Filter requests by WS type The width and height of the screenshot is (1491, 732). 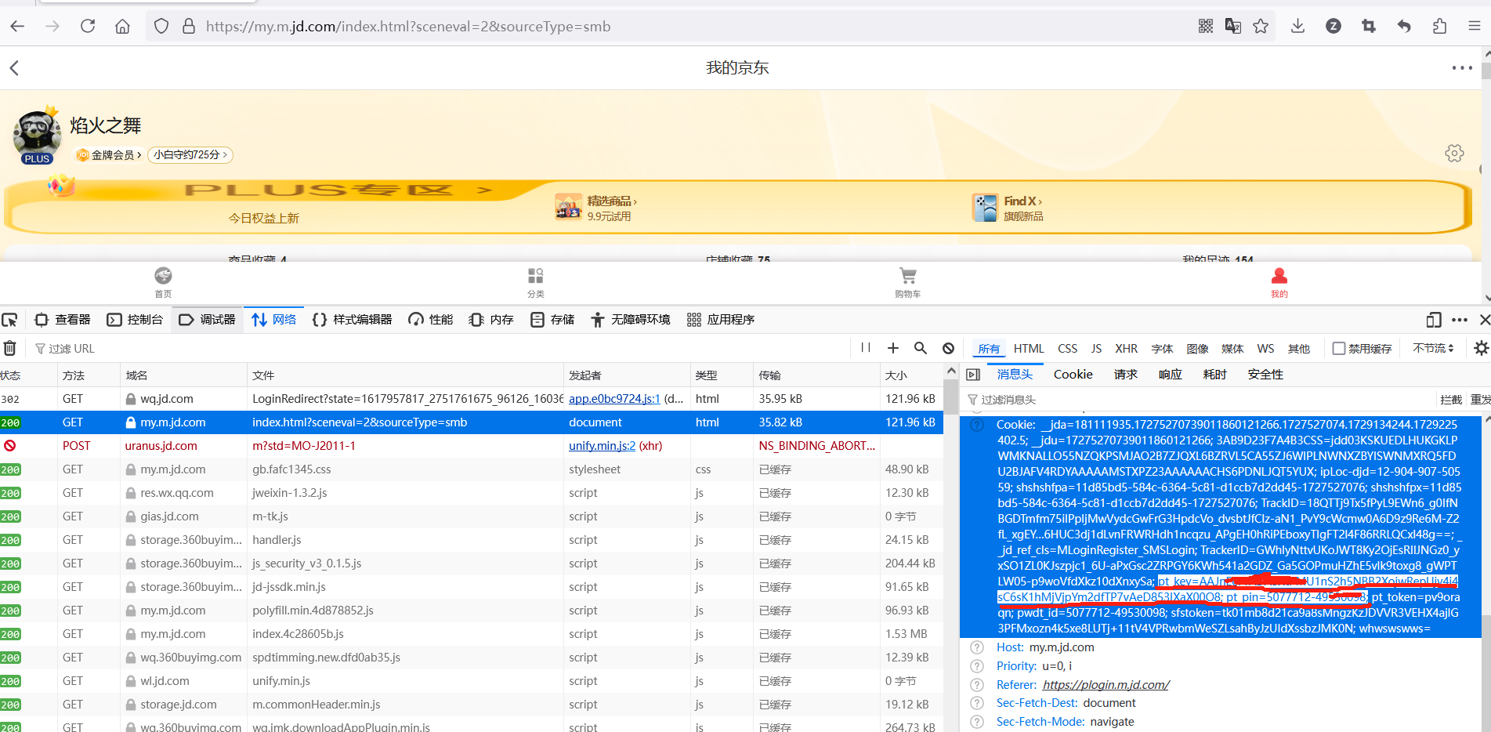[x=1265, y=349]
